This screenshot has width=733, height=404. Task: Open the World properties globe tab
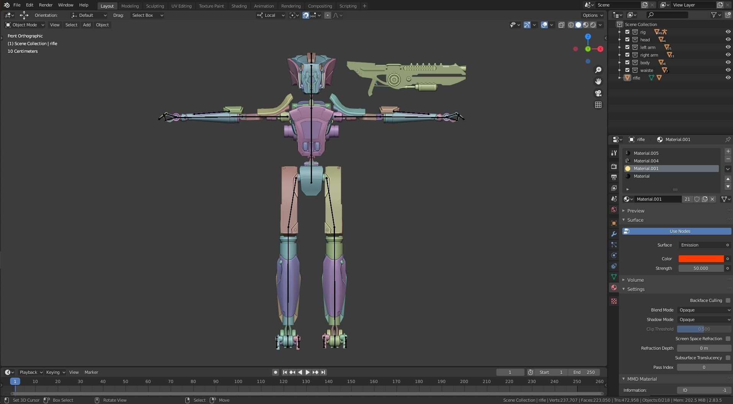coord(614,209)
